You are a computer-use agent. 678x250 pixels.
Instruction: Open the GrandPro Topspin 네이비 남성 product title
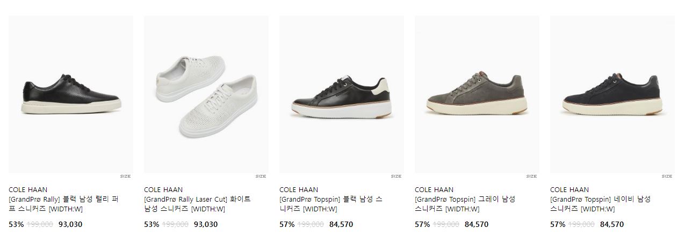pyautogui.click(x=601, y=204)
